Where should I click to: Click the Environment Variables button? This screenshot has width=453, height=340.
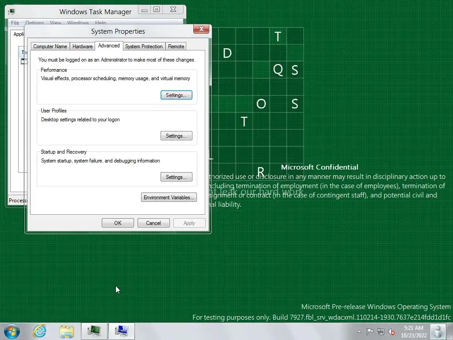(169, 197)
